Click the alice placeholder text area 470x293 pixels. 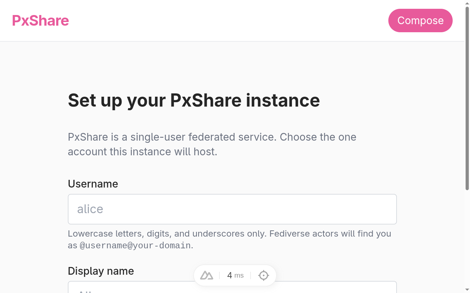click(x=90, y=209)
